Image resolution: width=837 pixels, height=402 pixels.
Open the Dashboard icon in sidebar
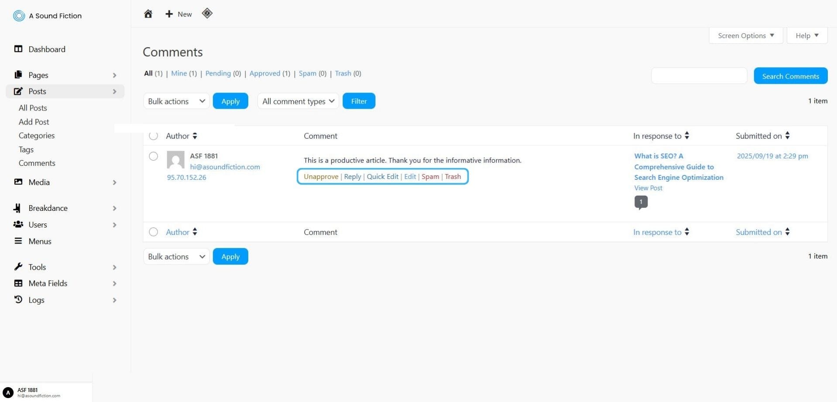(18, 49)
